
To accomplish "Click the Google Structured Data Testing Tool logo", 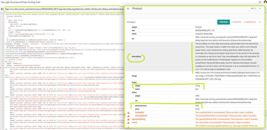I will tap(20, 2).
